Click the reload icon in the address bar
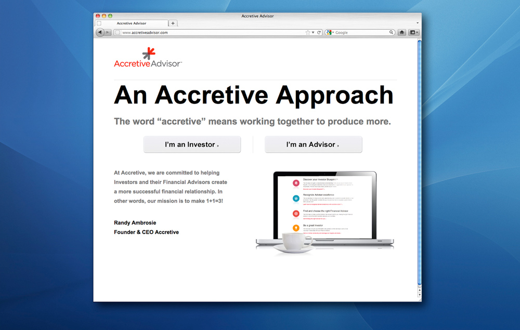This screenshot has width=520, height=330. 319,32
